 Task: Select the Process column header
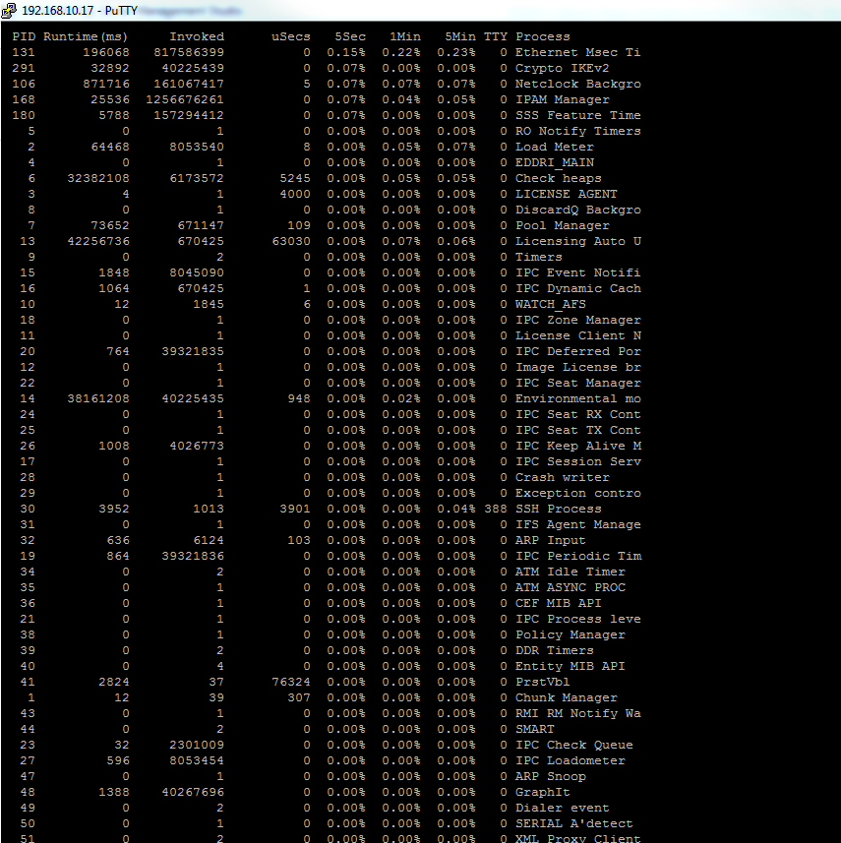(542, 35)
